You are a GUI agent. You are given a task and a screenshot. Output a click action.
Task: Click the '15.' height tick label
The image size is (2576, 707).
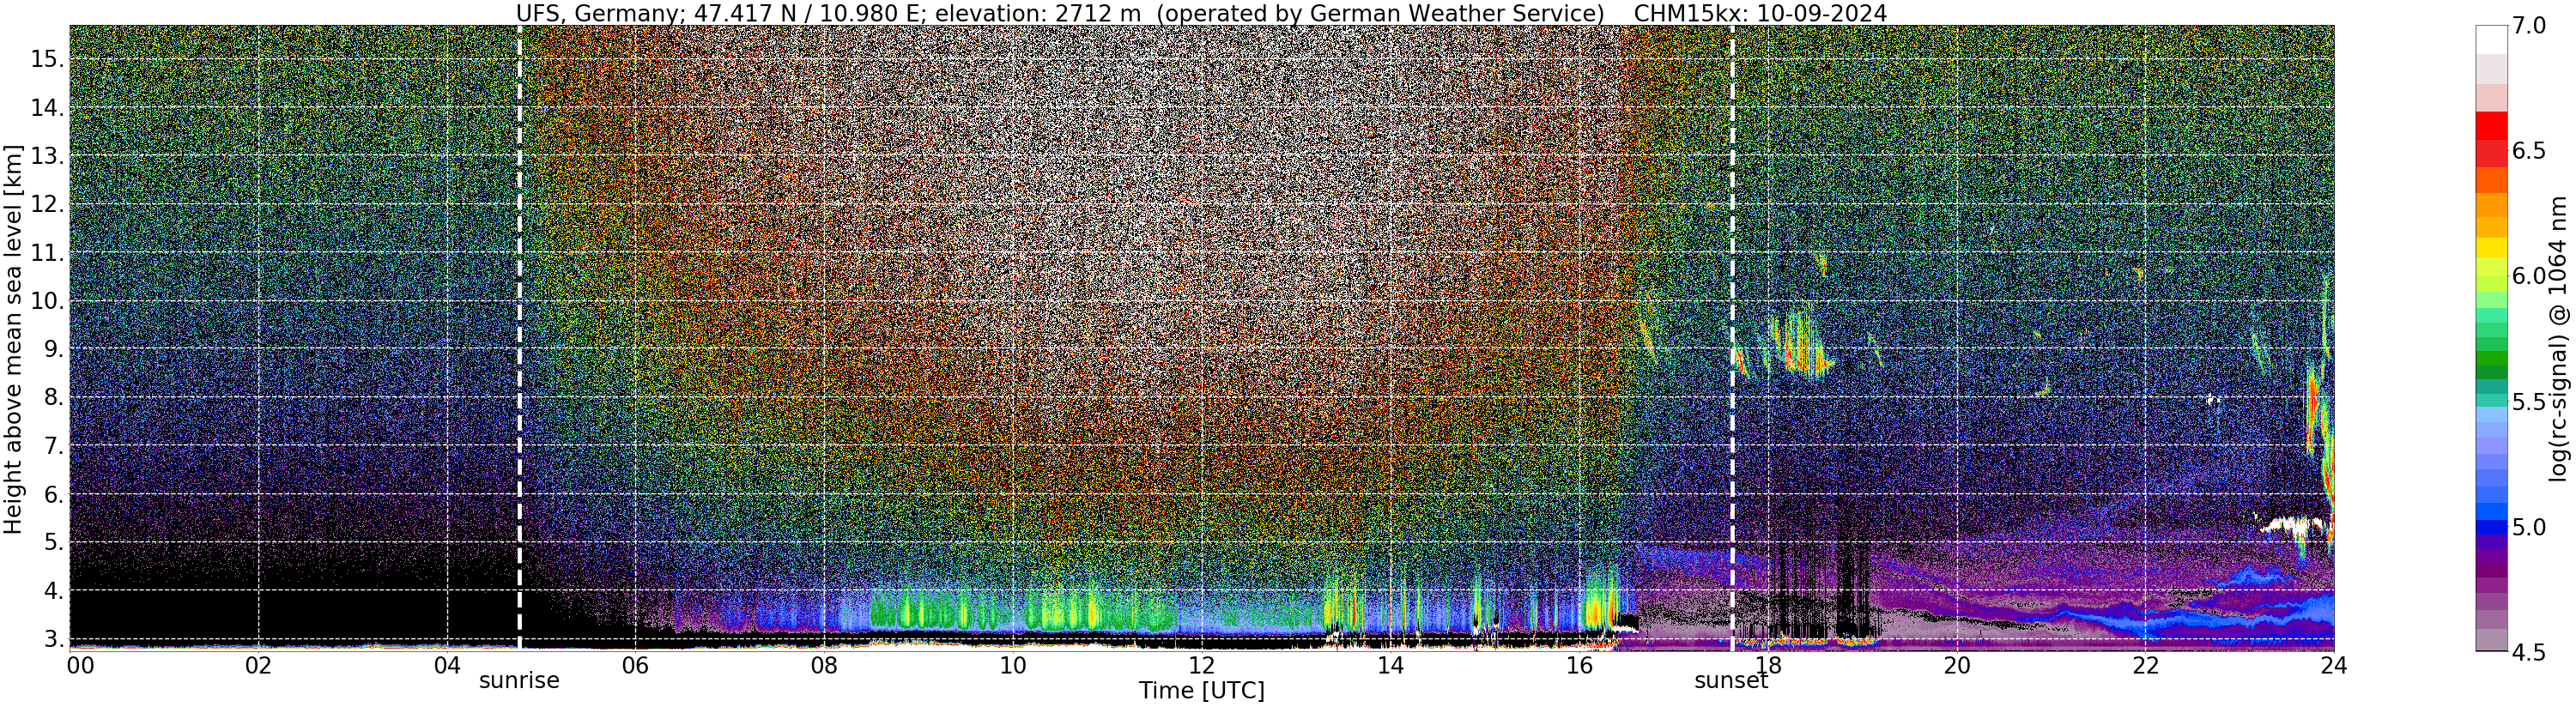click(x=46, y=60)
